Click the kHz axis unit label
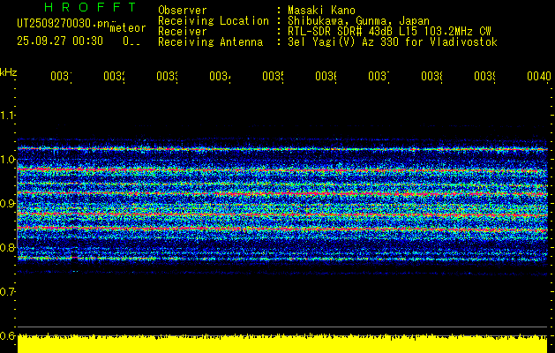555x353 pixels. tap(8, 72)
